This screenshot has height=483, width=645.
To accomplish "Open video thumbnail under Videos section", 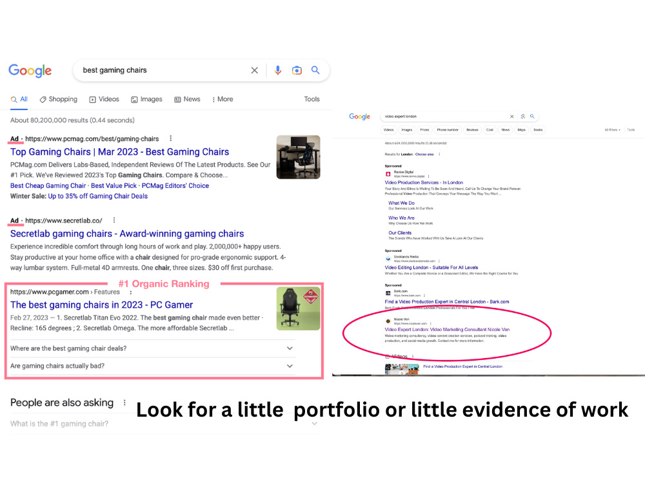I will point(401,369).
